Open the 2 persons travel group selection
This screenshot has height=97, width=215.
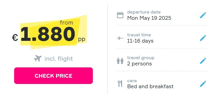pos(140,64)
